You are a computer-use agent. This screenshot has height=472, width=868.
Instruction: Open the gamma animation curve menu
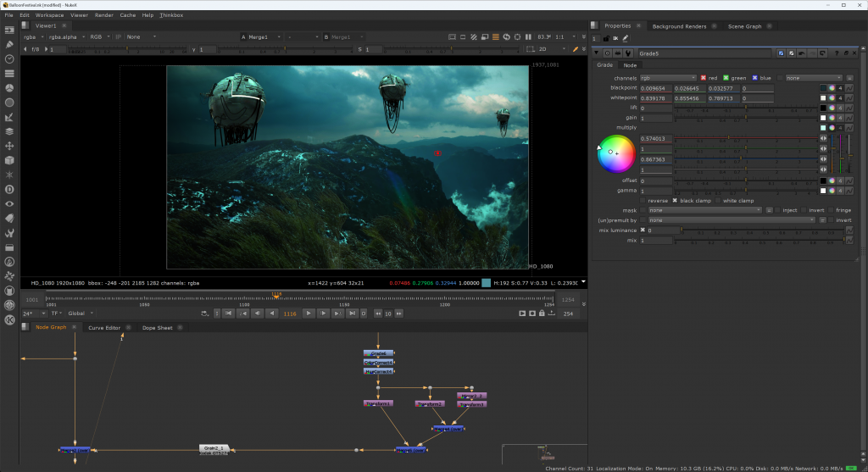coord(849,191)
